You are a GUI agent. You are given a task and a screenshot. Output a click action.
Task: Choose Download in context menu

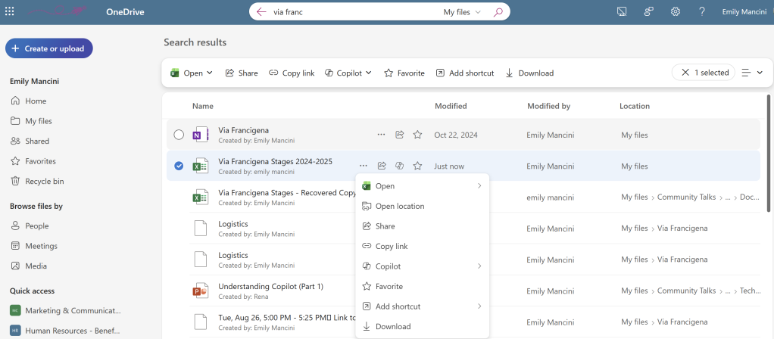click(x=422, y=326)
